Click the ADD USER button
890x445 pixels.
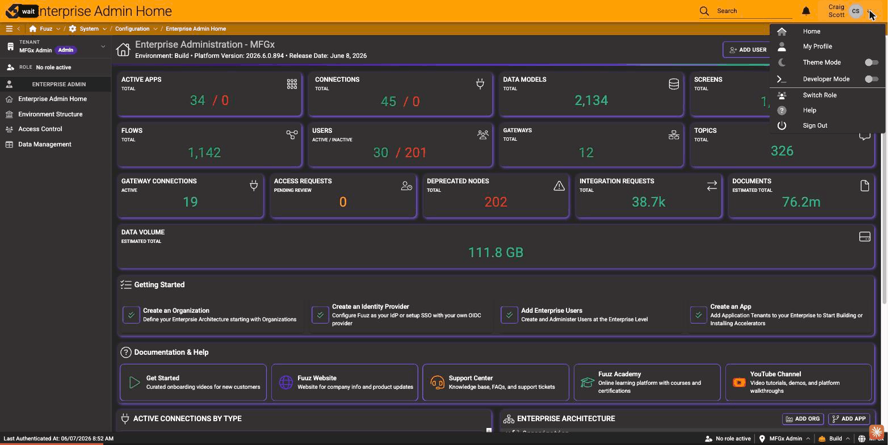747,49
